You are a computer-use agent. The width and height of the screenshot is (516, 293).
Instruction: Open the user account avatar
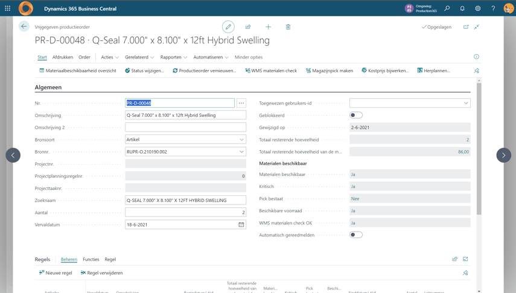(508, 8)
